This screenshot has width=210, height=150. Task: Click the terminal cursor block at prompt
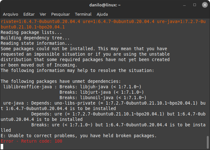tap(2, 147)
